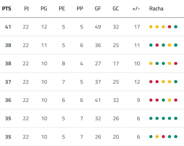
Task: Sort by the PG column header
Action: 44,9
